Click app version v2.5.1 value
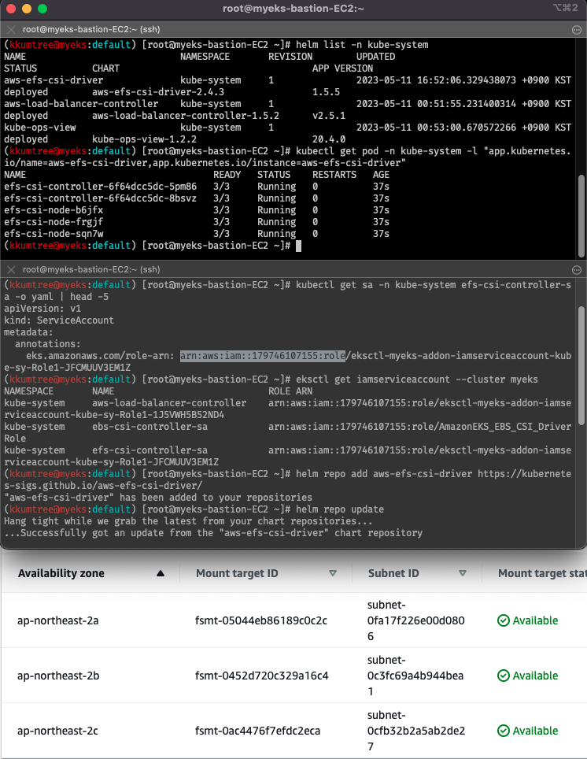The height and width of the screenshot is (759, 587). click(x=329, y=116)
